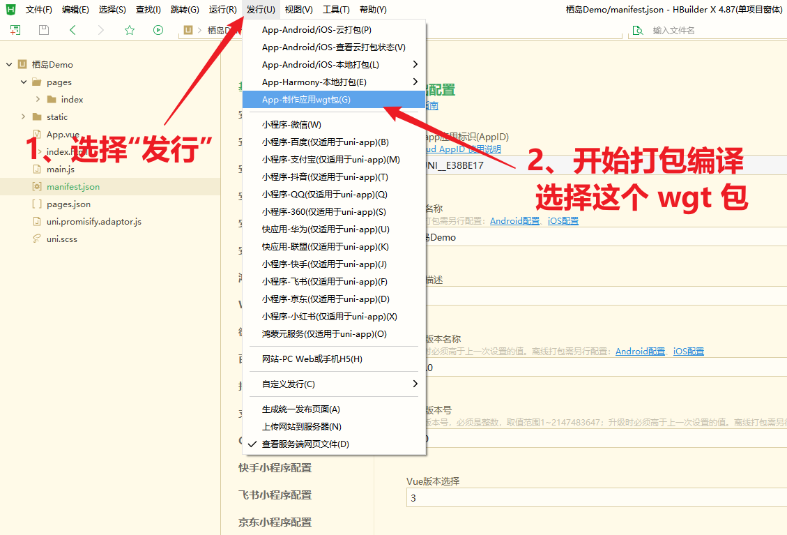Choose App-Android/iOS-云打包(P)

[x=334, y=29]
